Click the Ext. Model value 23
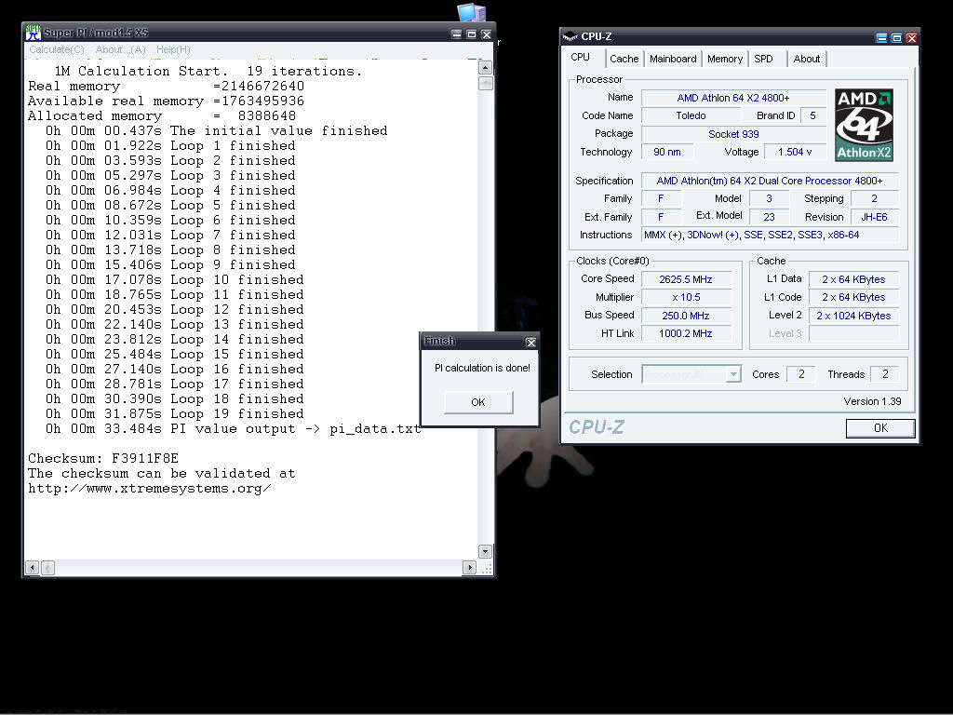The height and width of the screenshot is (715, 953). 769,217
